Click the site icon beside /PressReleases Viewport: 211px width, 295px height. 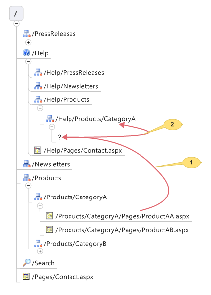tap(26, 33)
